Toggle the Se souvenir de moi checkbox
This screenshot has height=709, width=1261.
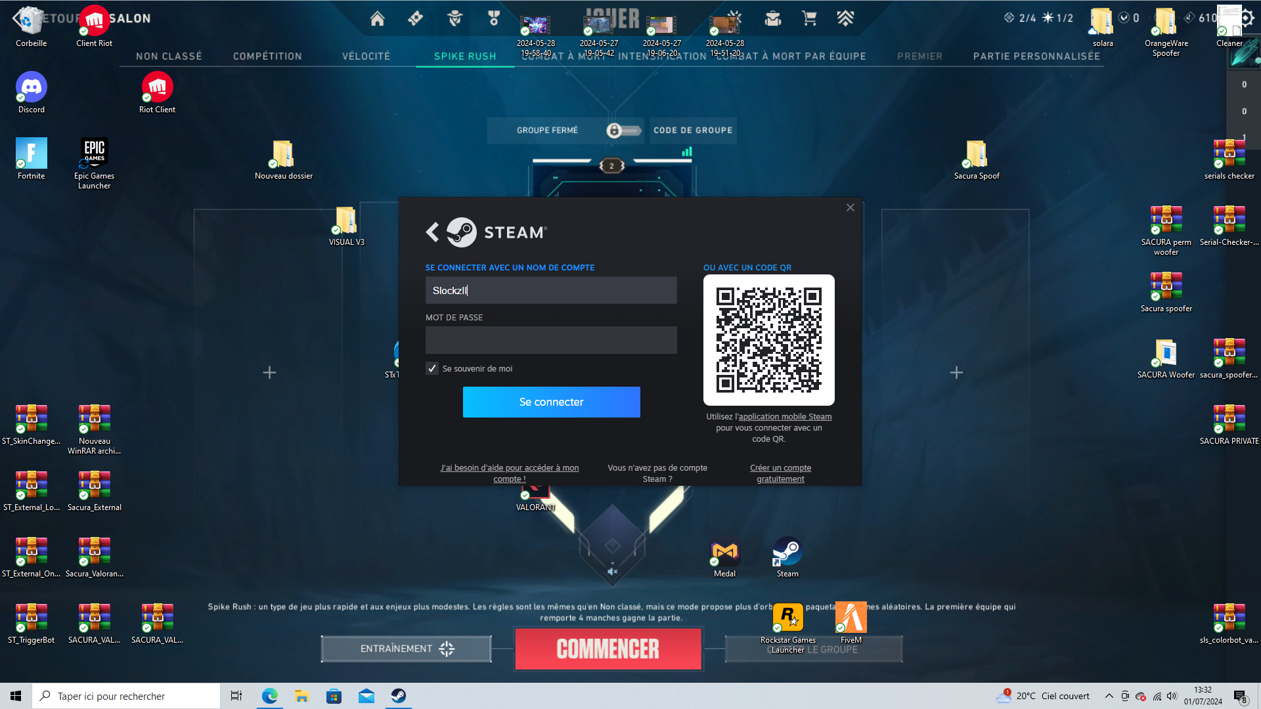click(431, 368)
